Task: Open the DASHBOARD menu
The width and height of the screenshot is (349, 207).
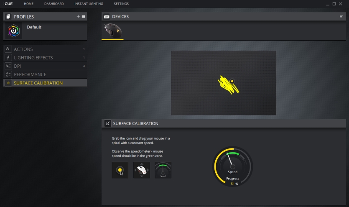Action: (54, 4)
